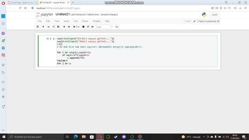The image size is (249, 140).
Task: Open Instagram in Opera sidebar
Action: 3,55
